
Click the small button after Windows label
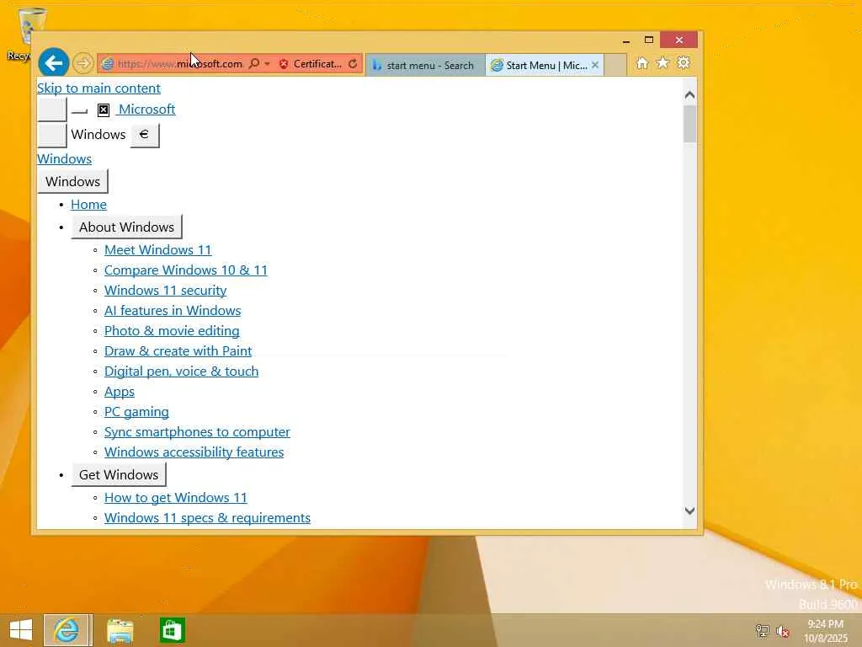point(145,136)
